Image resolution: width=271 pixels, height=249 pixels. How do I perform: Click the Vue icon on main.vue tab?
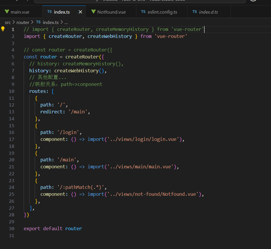[7, 12]
